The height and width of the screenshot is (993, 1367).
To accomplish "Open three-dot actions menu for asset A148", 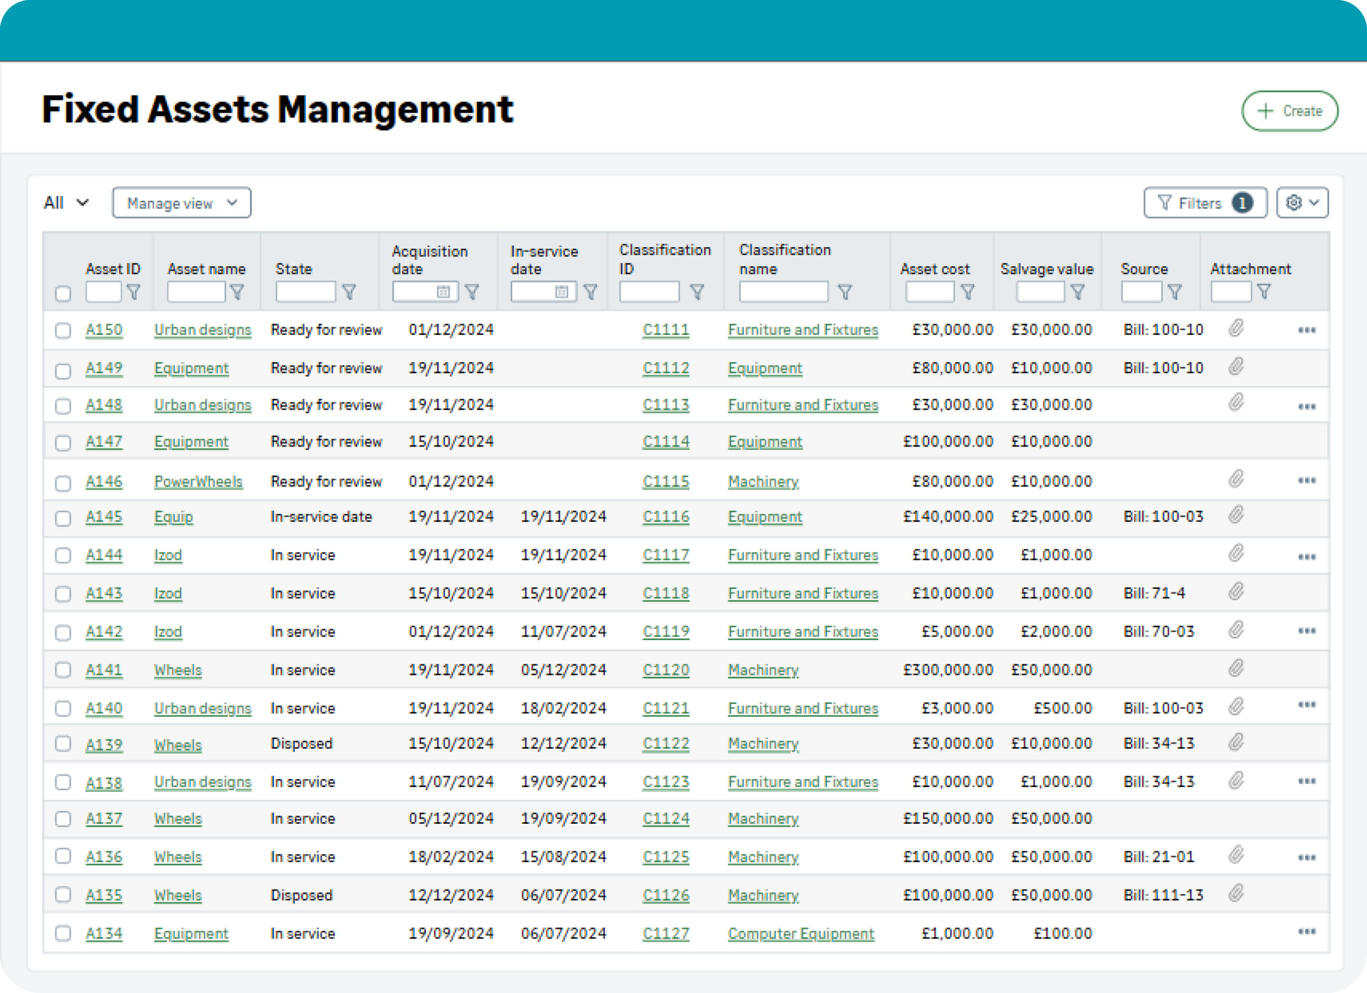I will coord(1306,407).
